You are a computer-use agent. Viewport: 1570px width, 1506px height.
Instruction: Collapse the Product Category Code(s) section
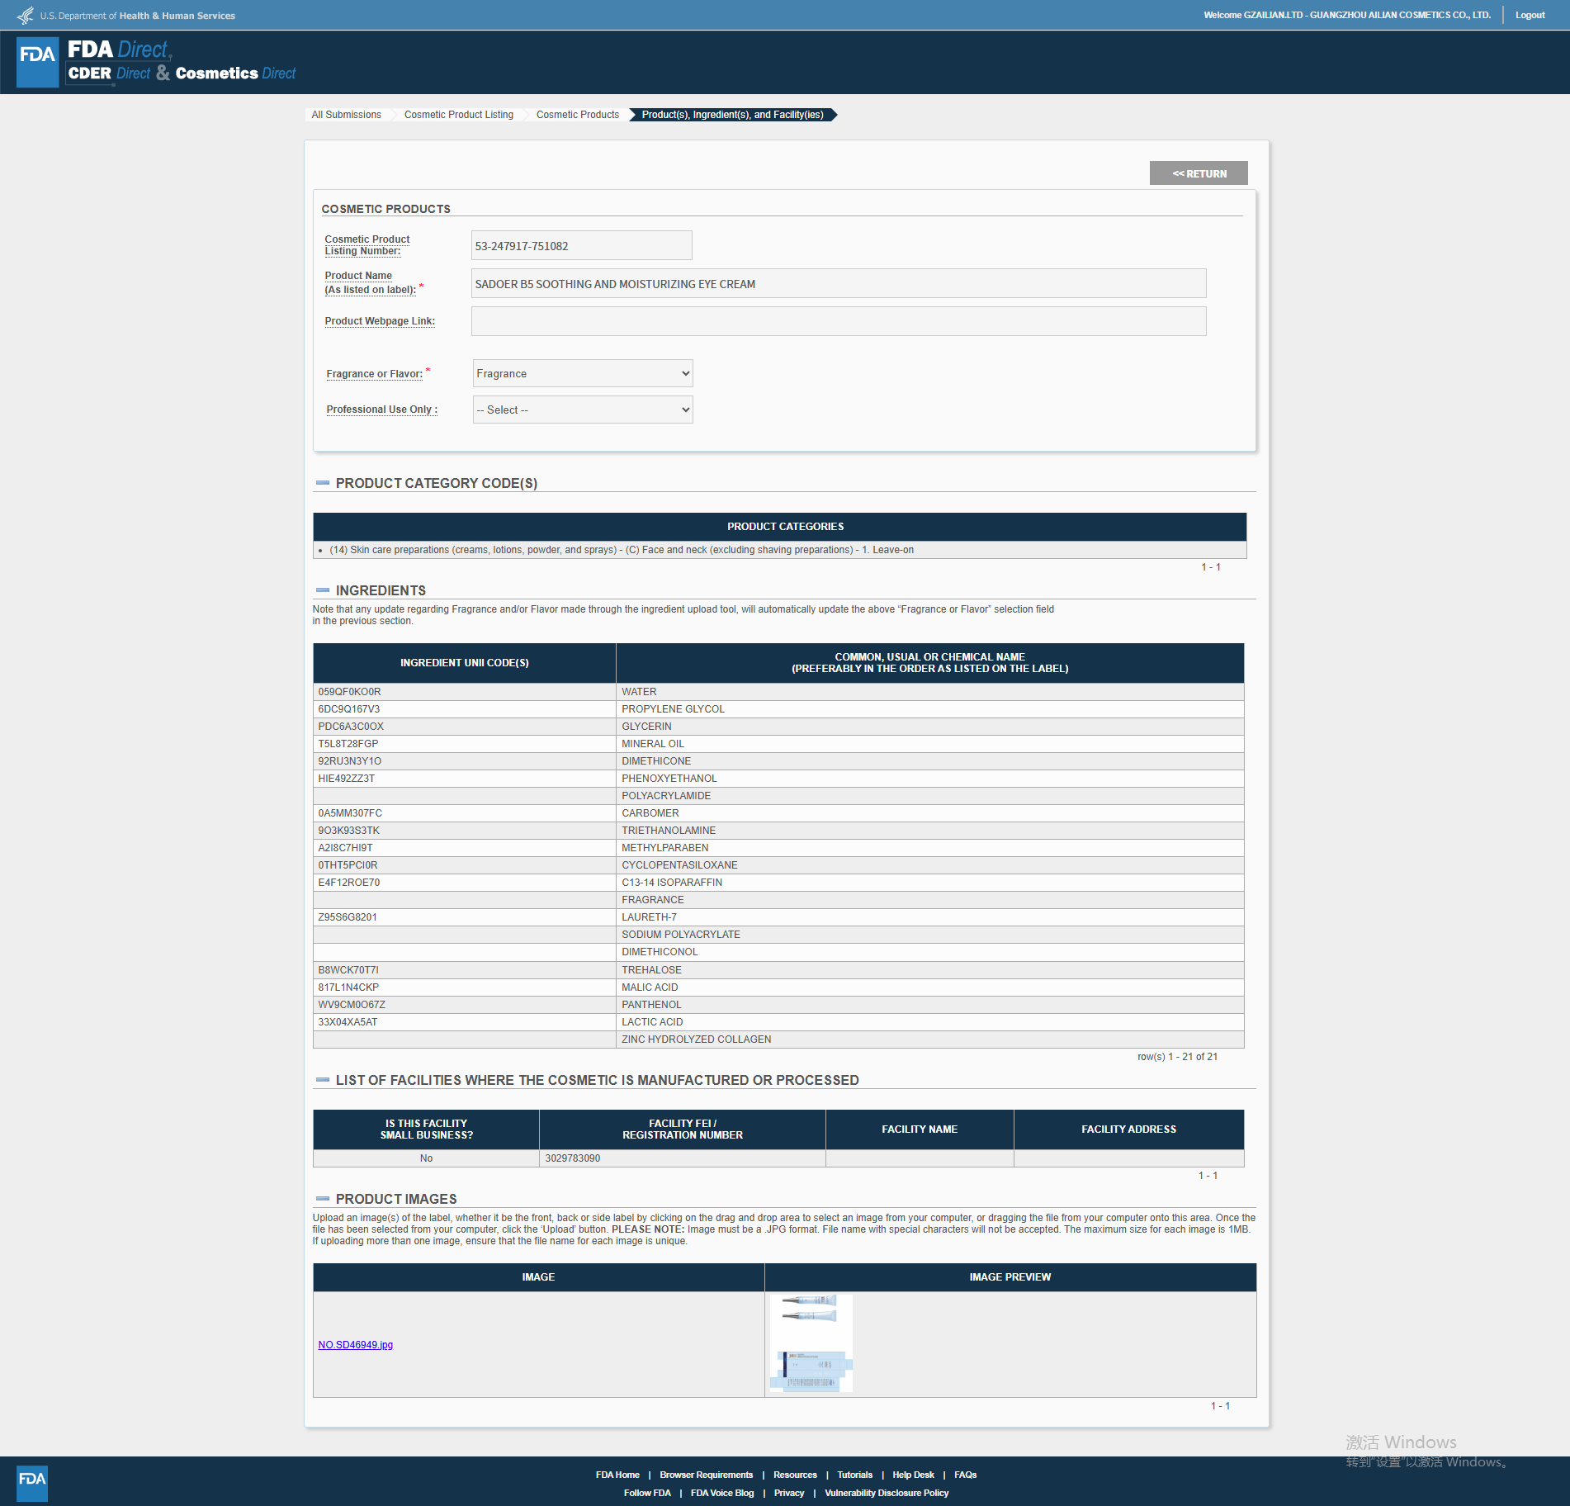(x=323, y=483)
